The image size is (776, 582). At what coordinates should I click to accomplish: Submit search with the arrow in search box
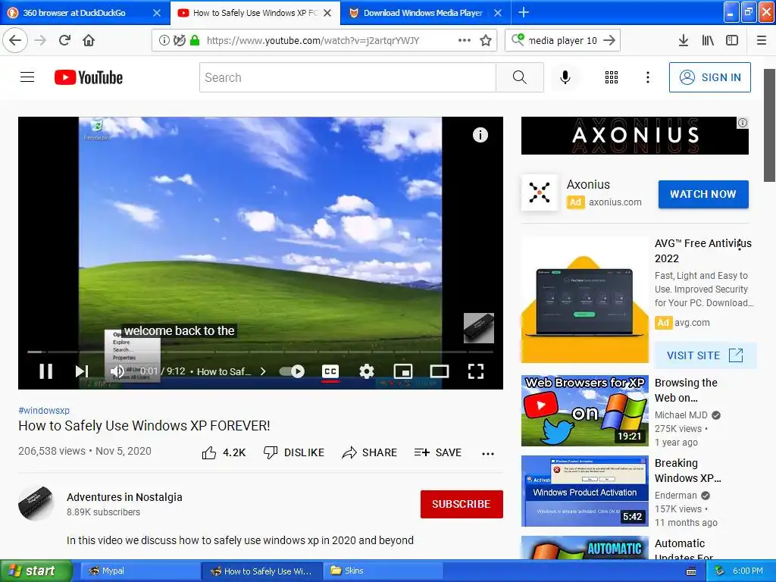(610, 40)
